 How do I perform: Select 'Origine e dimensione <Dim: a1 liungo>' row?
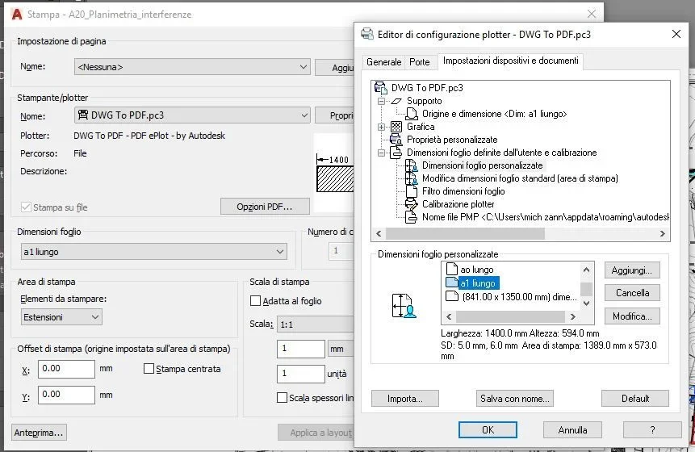coord(494,114)
